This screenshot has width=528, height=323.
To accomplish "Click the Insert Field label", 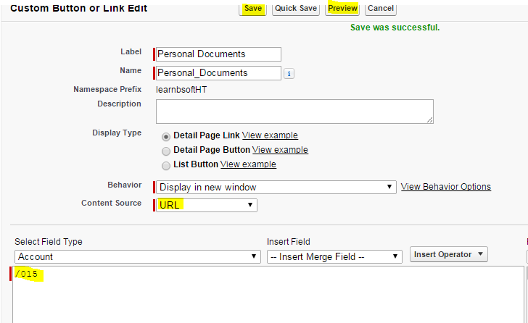I will point(288,242).
